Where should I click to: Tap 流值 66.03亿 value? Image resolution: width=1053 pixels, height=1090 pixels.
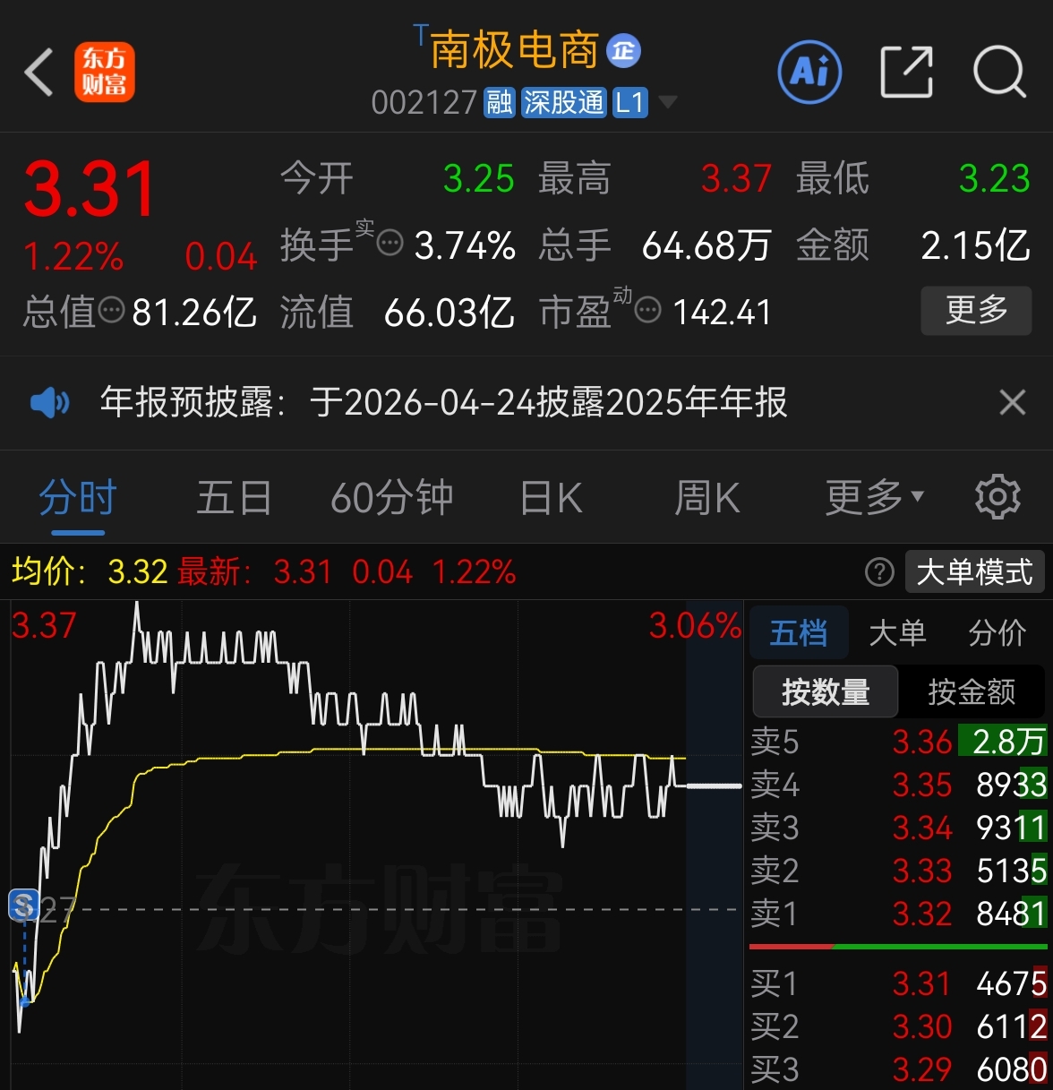pos(449,312)
